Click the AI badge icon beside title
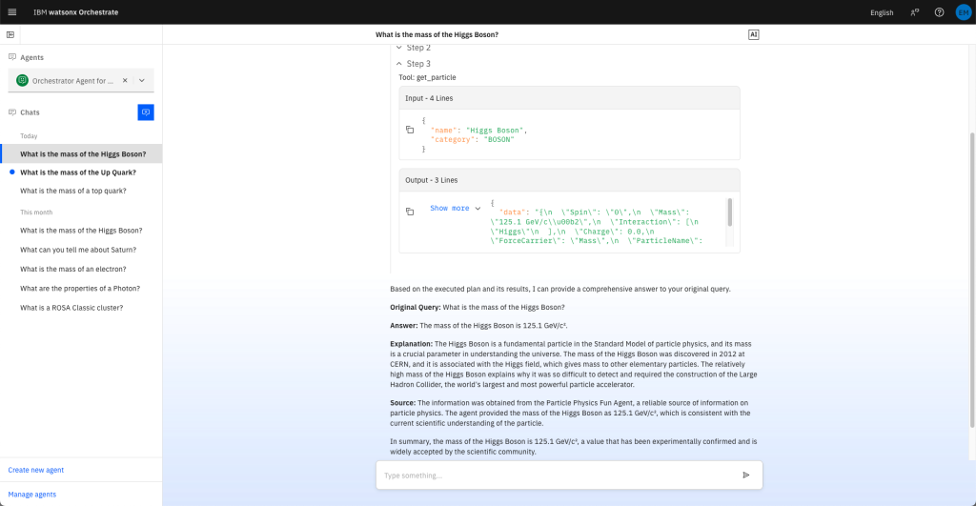This screenshot has width=976, height=506. pyautogui.click(x=753, y=35)
